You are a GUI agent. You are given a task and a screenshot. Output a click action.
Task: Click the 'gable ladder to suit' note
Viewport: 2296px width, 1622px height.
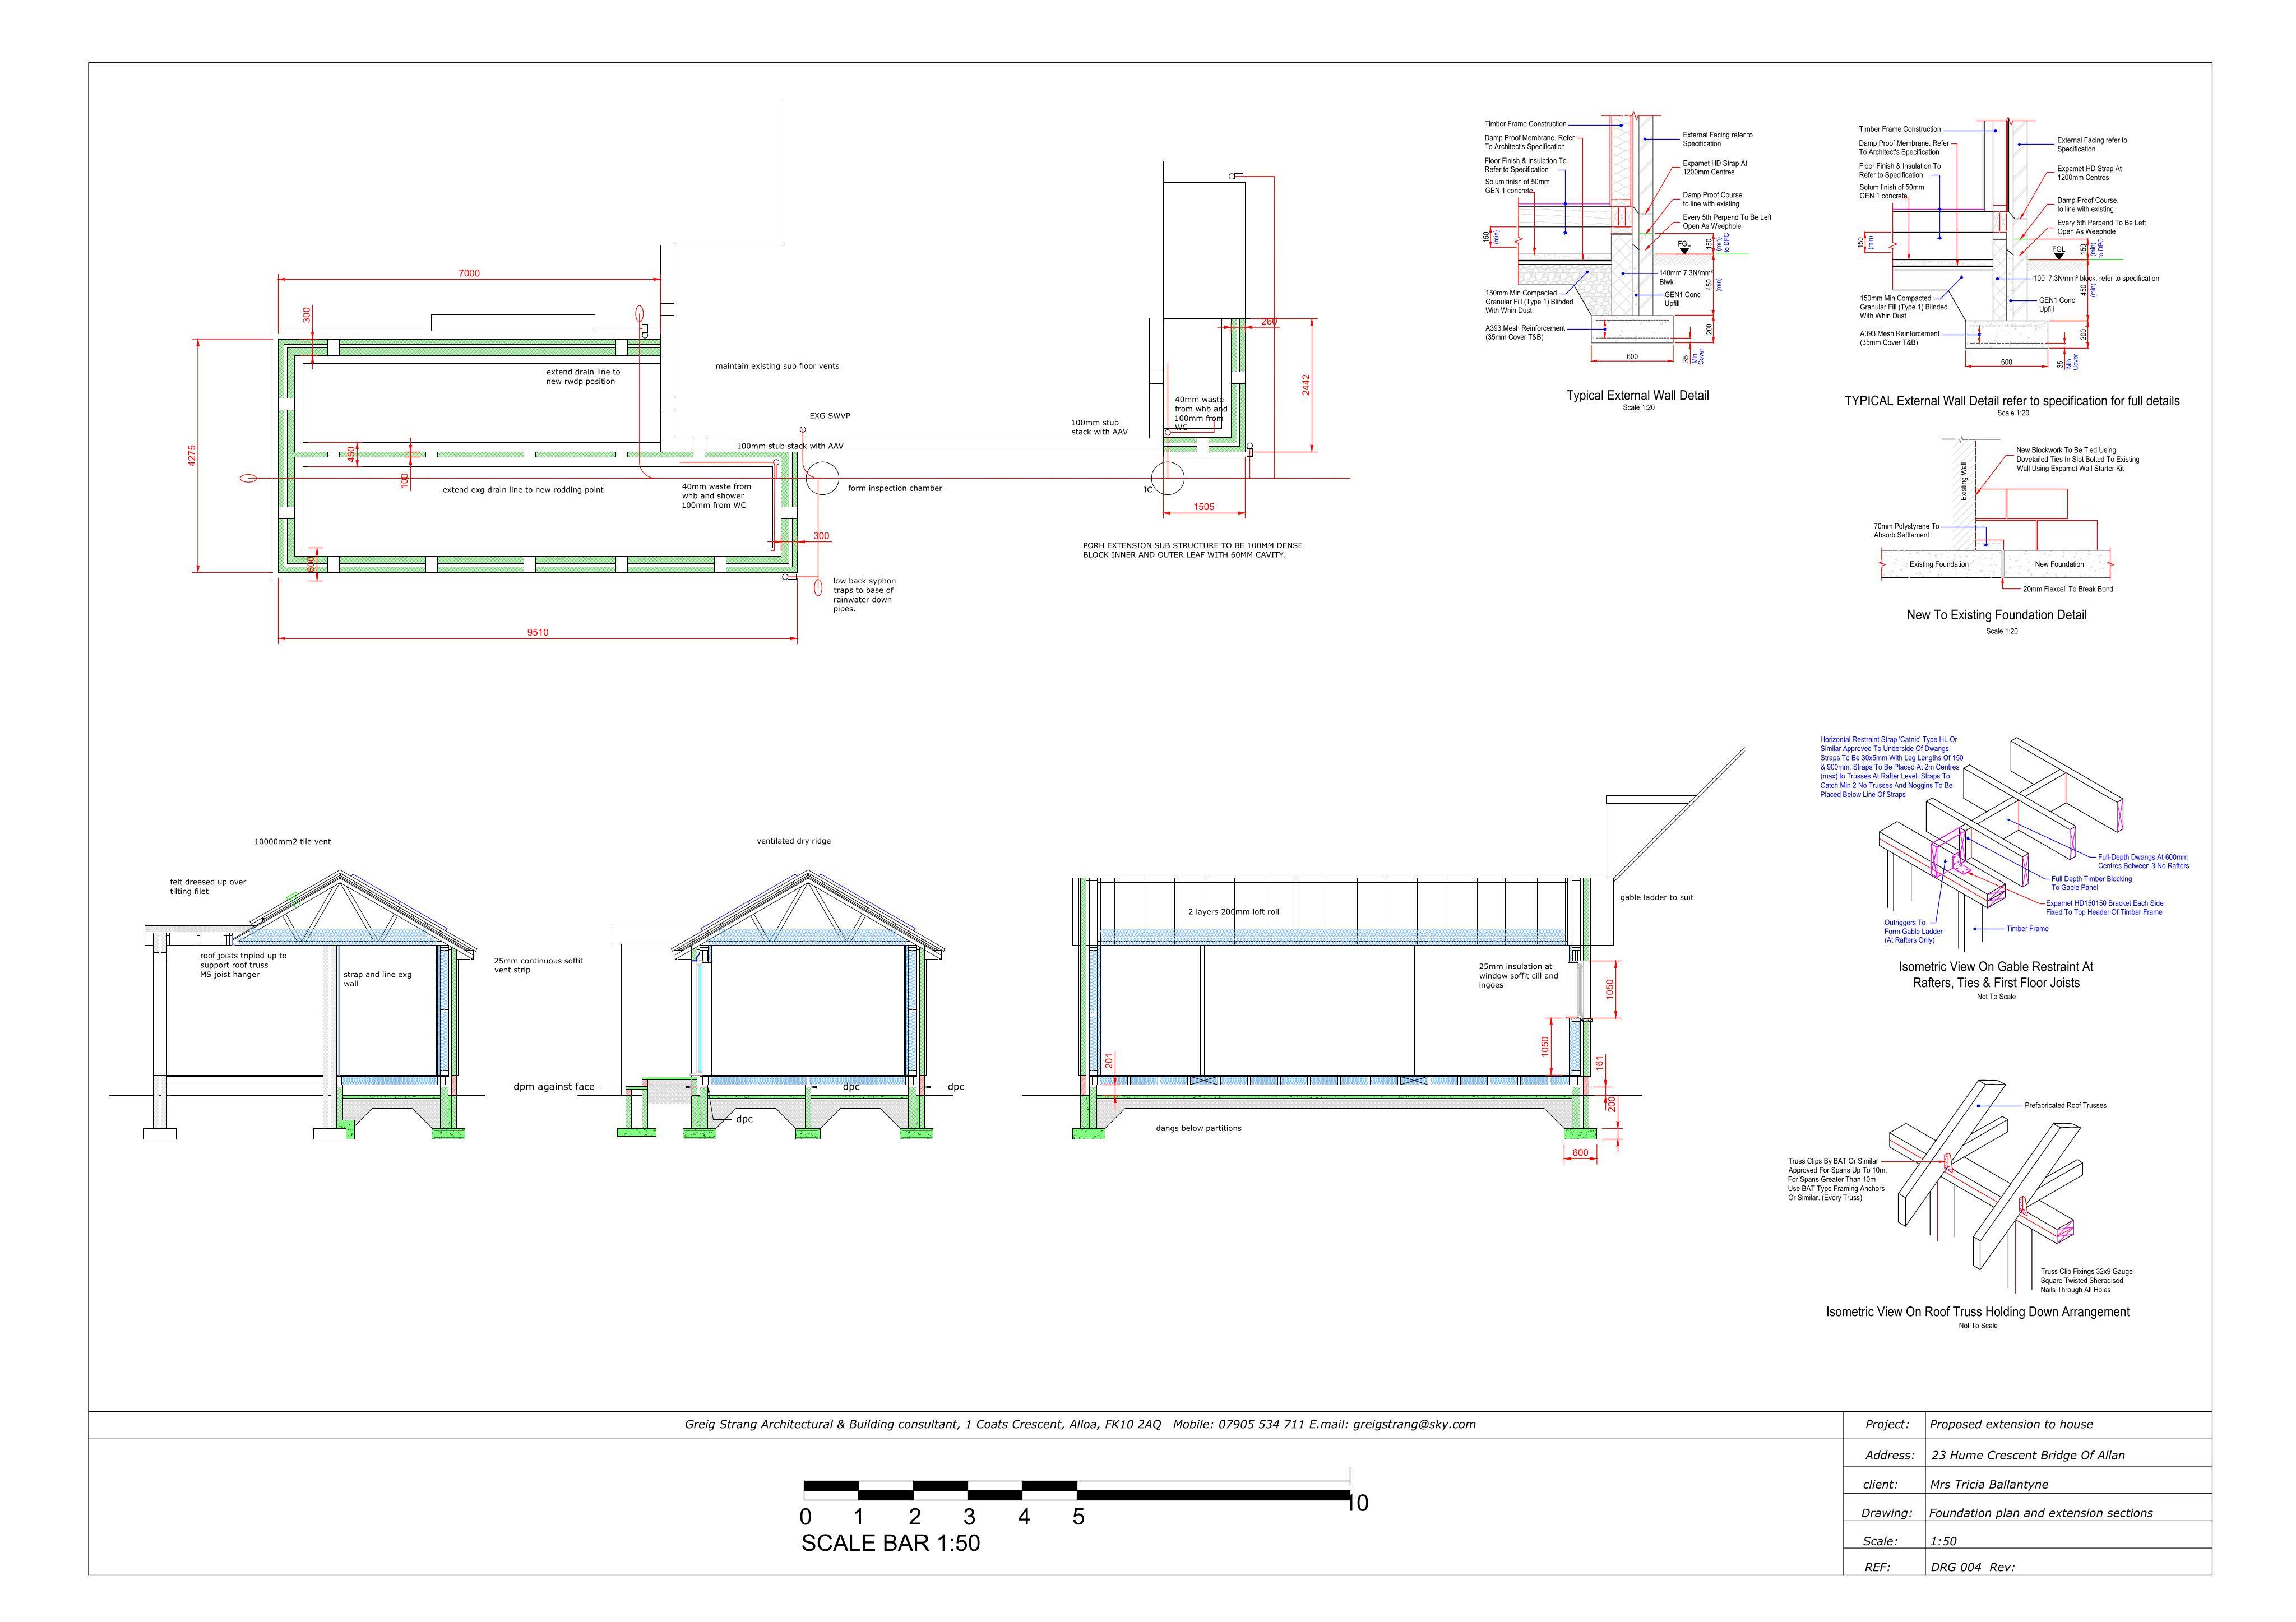coord(1657,897)
